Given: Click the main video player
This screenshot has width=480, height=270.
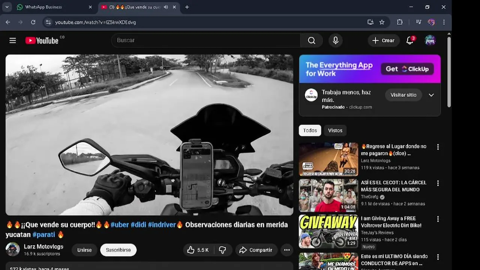Looking at the screenshot, I should click(149, 135).
